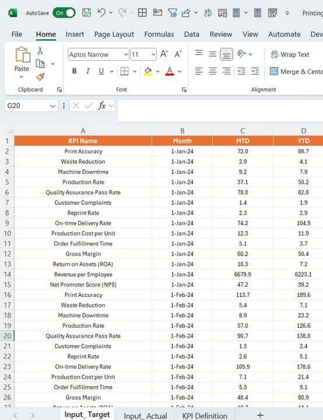Click the Insert Function fx icon

pos(102,106)
